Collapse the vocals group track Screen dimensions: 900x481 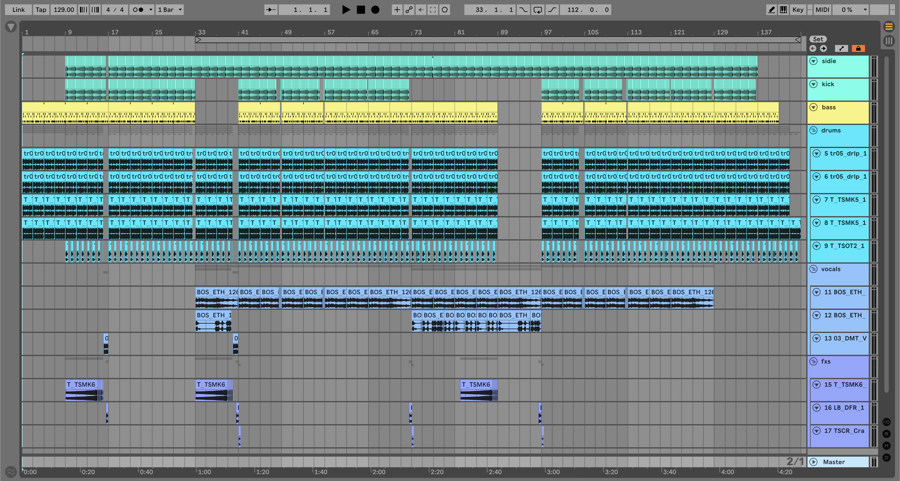point(813,269)
